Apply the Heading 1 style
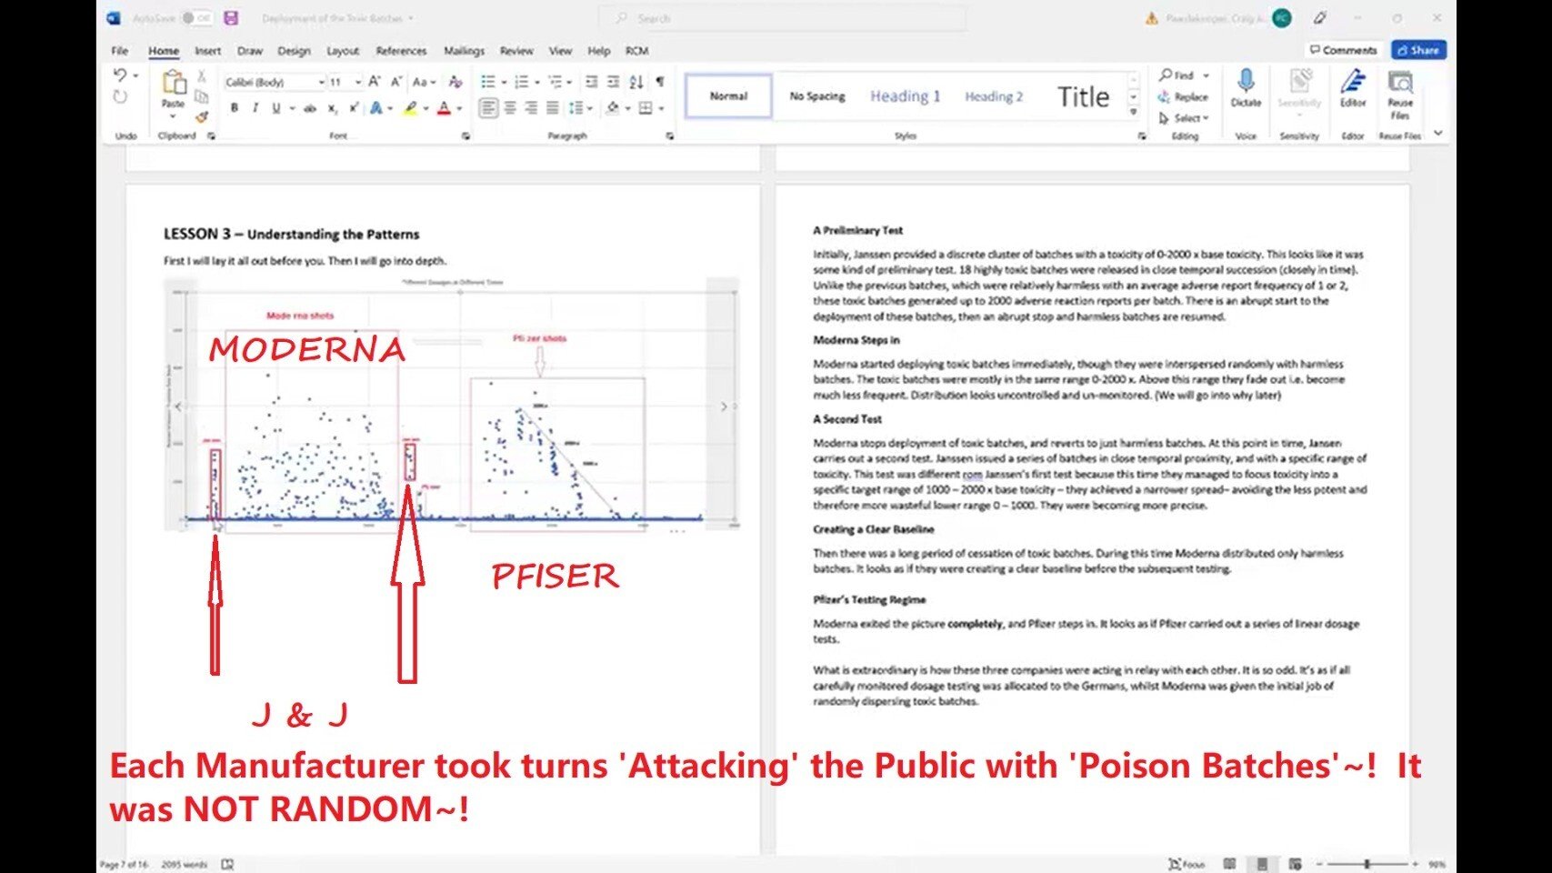 [906, 95]
